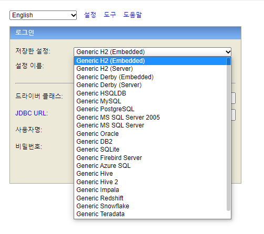Click the dropdown list scrollbar thumb
This screenshot has height=234, width=264.
pyautogui.click(x=228, y=134)
